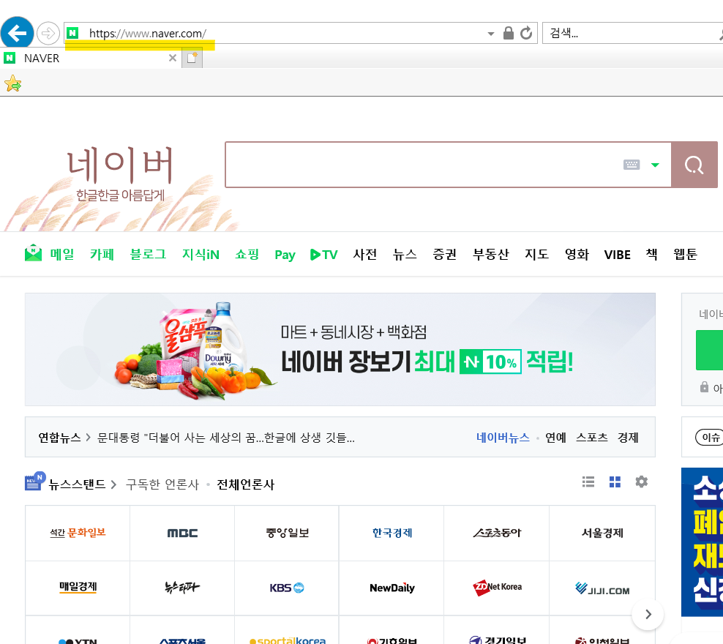Viewport: 723px width, 644px height.
Task: Click the 네이버뉴스 link
Action: [x=503, y=438]
